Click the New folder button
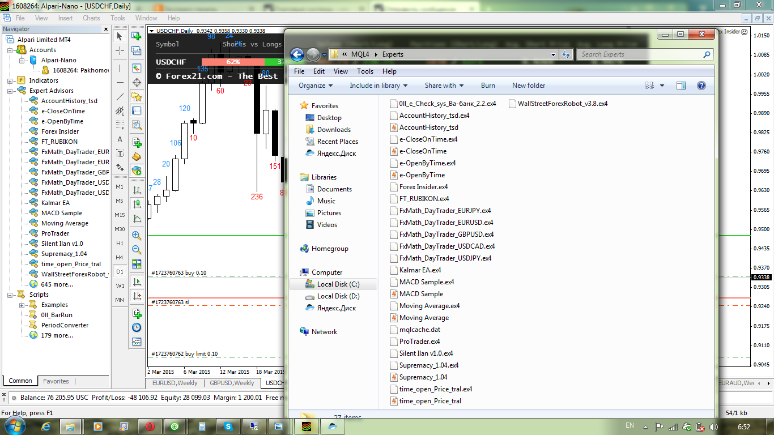This screenshot has height=435, width=774. (529, 86)
